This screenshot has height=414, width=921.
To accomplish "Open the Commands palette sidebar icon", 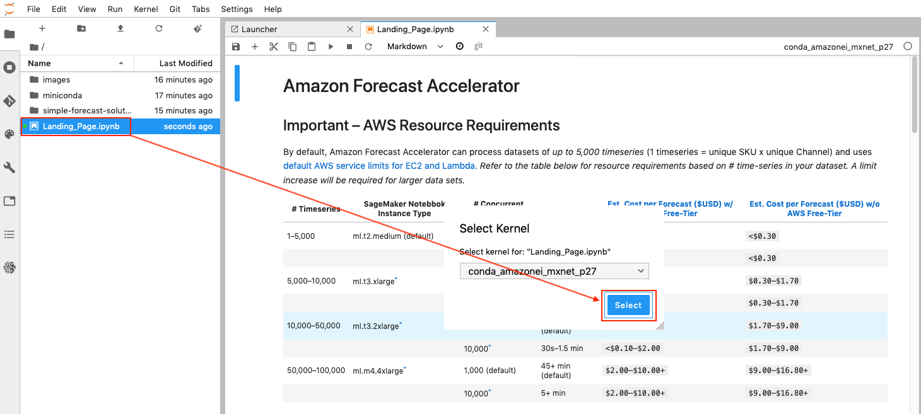I will [9, 134].
